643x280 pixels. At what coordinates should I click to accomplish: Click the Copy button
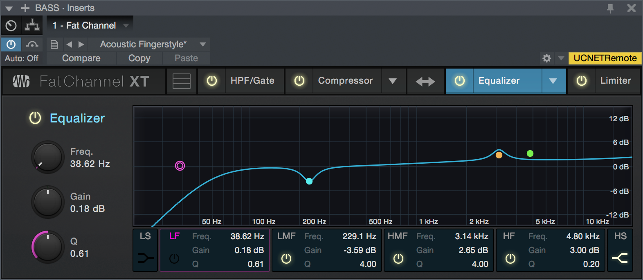139,58
